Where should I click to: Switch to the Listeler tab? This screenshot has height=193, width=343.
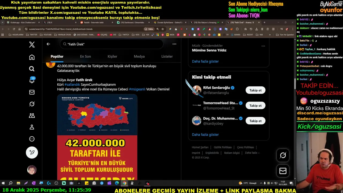click(x=167, y=56)
